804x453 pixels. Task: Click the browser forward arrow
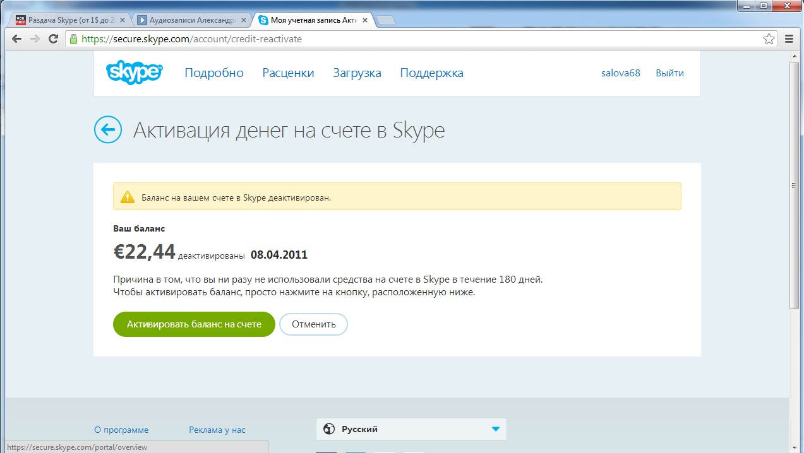click(x=35, y=39)
